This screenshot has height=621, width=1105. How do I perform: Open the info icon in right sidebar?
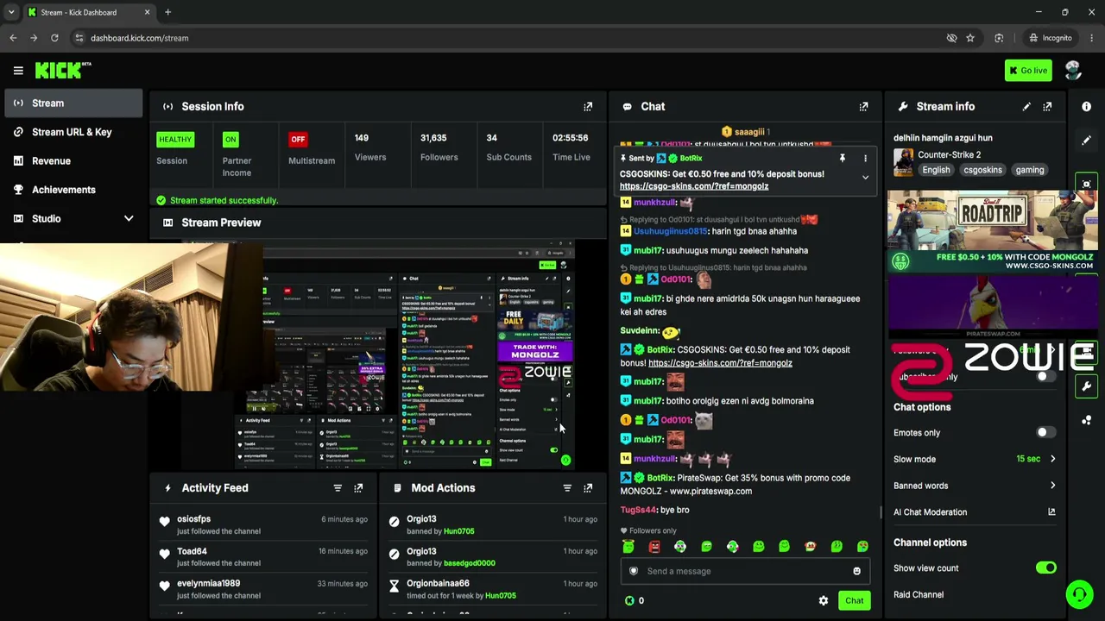pyautogui.click(x=1087, y=107)
